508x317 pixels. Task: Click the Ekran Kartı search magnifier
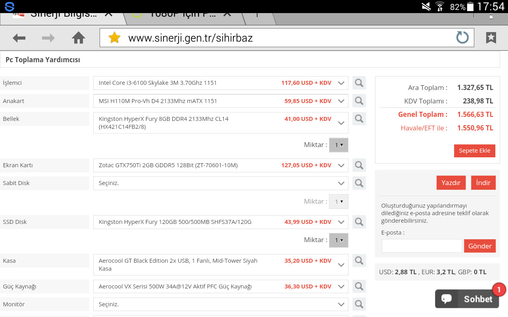tap(359, 165)
